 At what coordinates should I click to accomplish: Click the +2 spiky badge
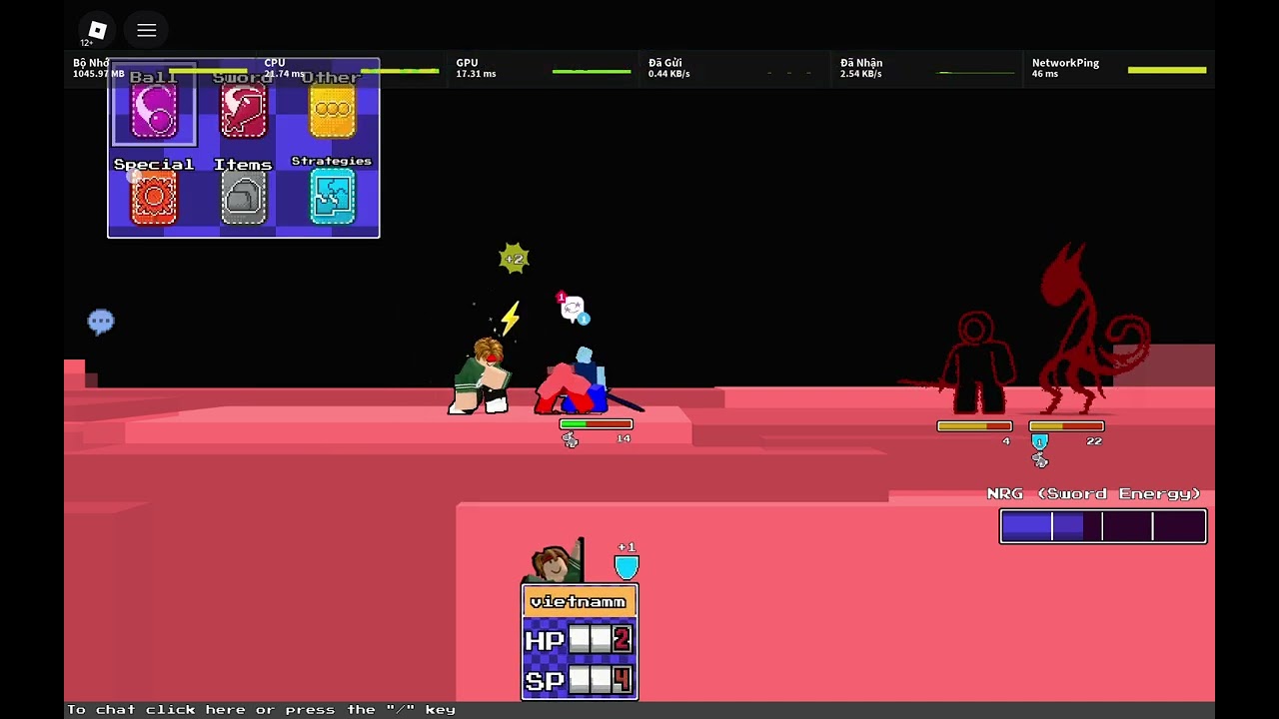(x=514, y=259)
